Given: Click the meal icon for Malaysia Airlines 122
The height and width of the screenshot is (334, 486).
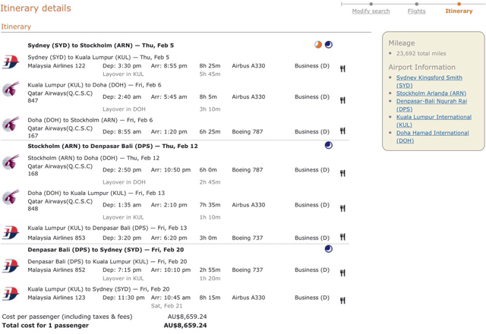Looking at the screenshot, I should tap(342, 69).
